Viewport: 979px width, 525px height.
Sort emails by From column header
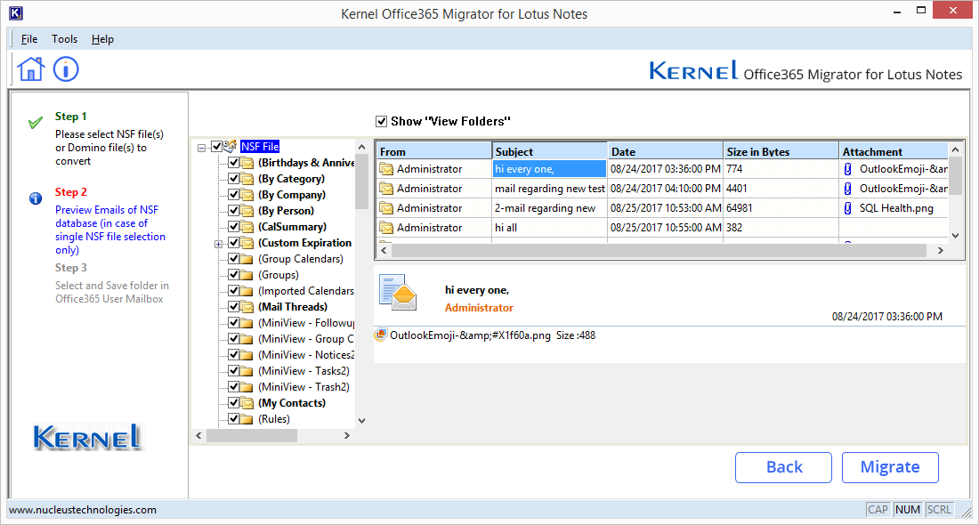pyautogui.click(x=434, y=151)
